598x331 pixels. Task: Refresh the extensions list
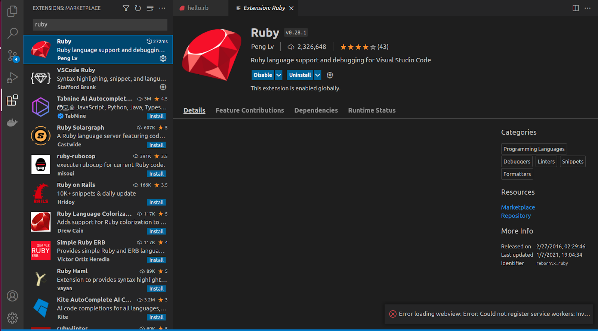[138, 8]
